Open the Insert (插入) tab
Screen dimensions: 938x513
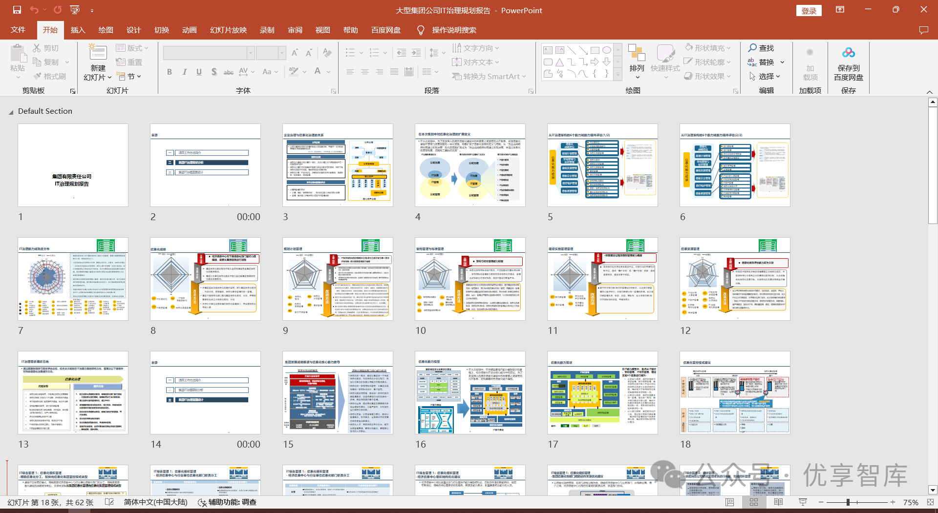(x=78, y=30)
